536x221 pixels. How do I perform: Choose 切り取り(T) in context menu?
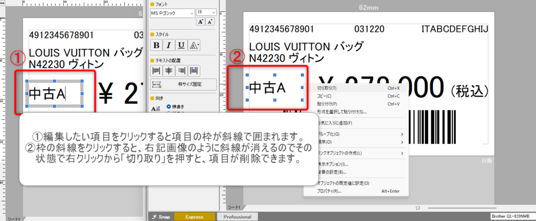point(356,88)
